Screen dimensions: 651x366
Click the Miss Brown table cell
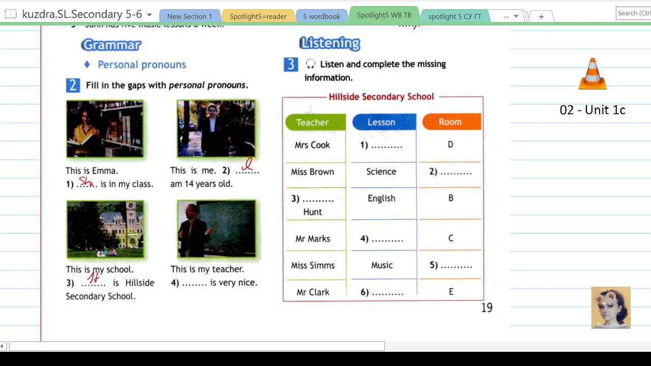tap(312, 172)
